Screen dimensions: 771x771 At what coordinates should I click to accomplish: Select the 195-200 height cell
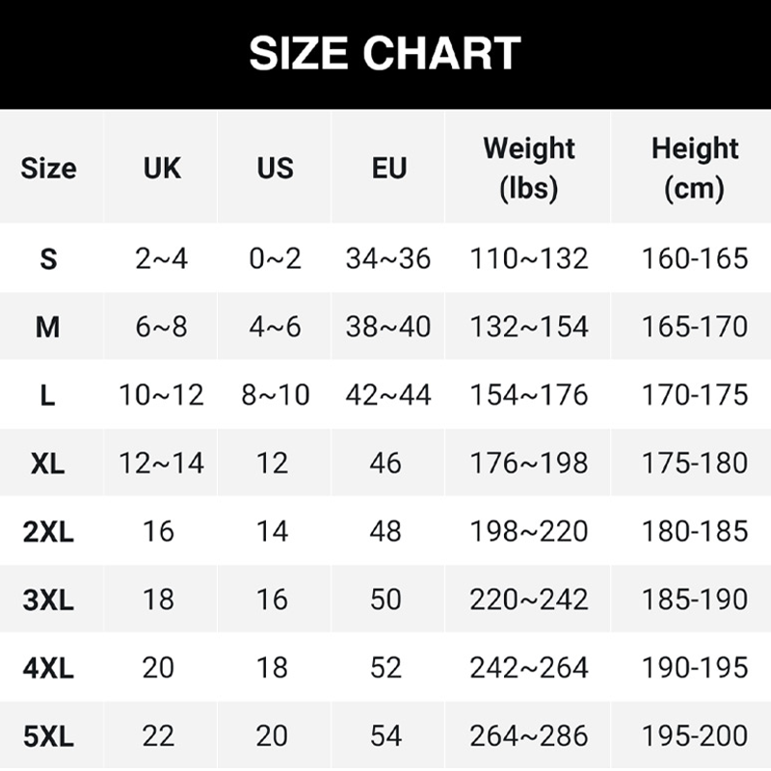(694, 736)
